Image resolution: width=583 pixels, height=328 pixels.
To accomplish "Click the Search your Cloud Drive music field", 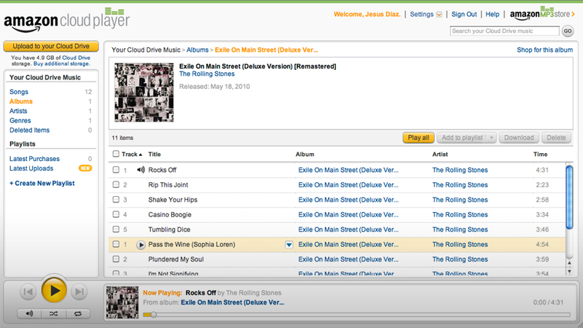I will click(x=504, y=31).
